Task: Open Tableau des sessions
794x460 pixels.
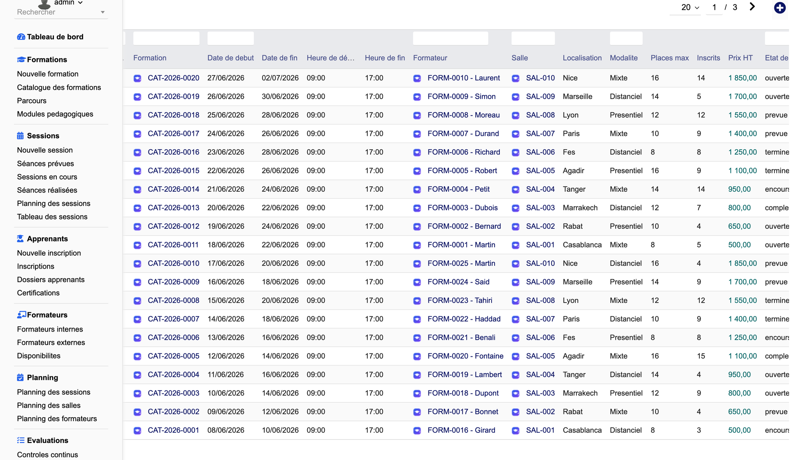Action: coord(52,217)
